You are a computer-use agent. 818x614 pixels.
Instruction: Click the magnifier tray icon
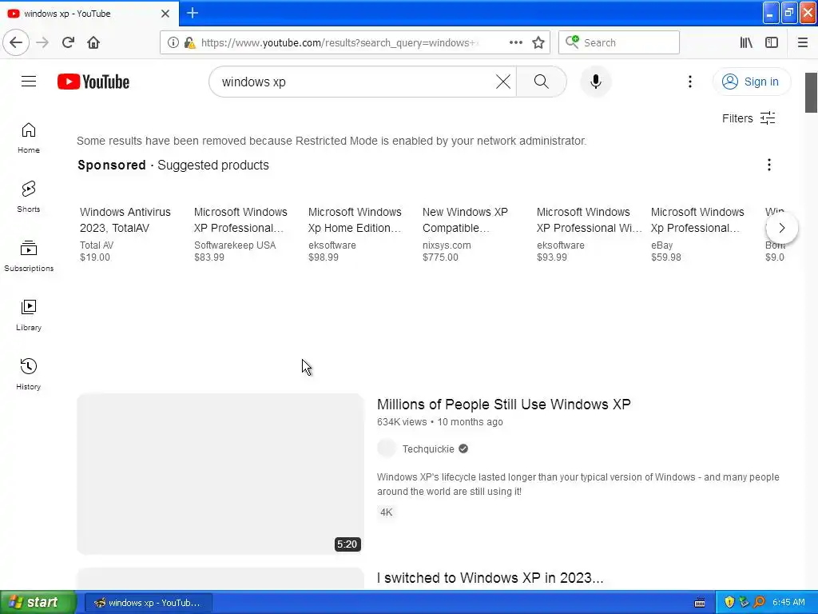(759, 602)
